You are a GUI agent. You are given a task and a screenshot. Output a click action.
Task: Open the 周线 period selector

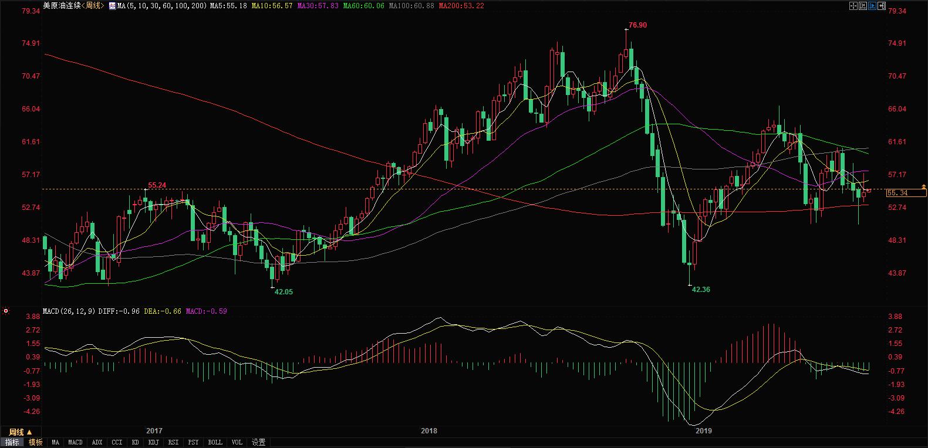point(16,432)
